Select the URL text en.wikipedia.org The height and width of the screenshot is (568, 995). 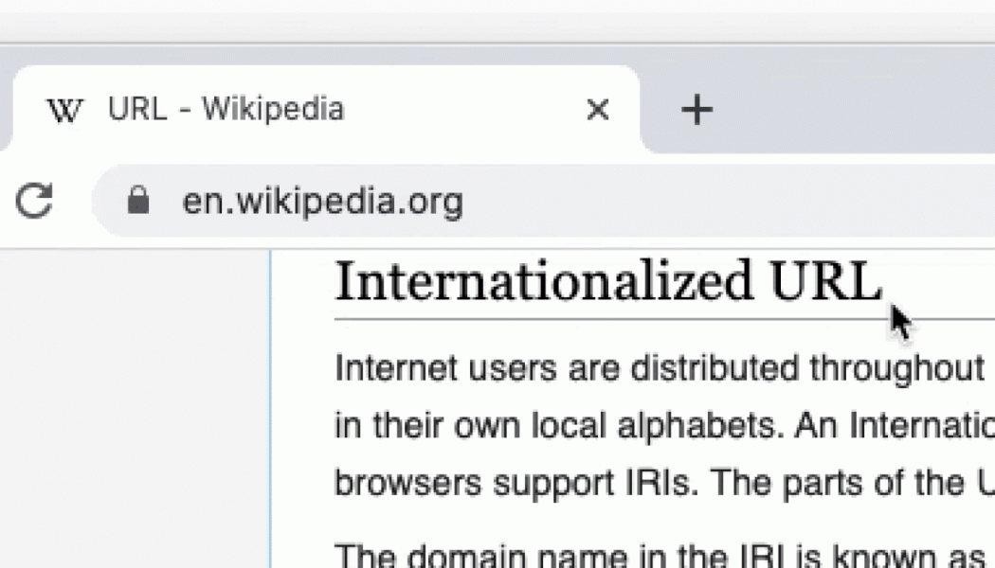tap(322, 200)
